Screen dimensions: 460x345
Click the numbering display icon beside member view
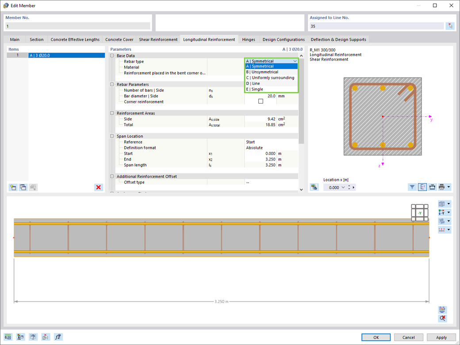(x=442, y=230)
